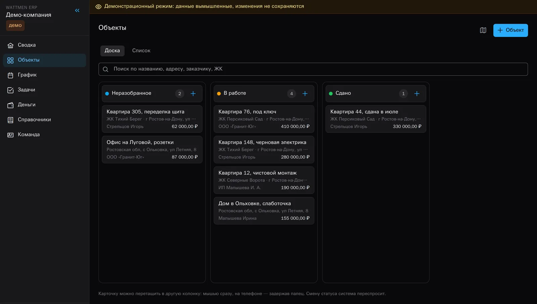Collapse the sidebar with the double-chevron icon
The image size is (537, 304).
(77, 10)
